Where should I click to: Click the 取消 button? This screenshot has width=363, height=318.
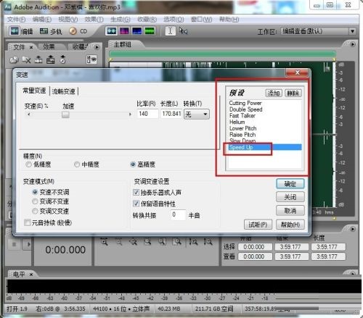(290, 211)
